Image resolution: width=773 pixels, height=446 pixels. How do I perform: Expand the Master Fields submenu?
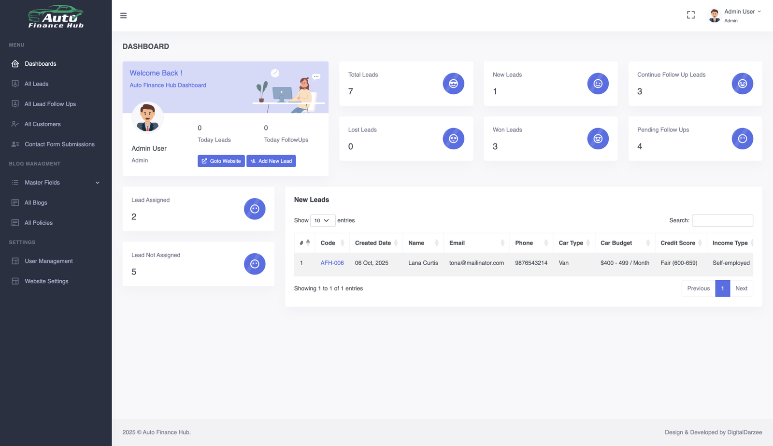56,183
